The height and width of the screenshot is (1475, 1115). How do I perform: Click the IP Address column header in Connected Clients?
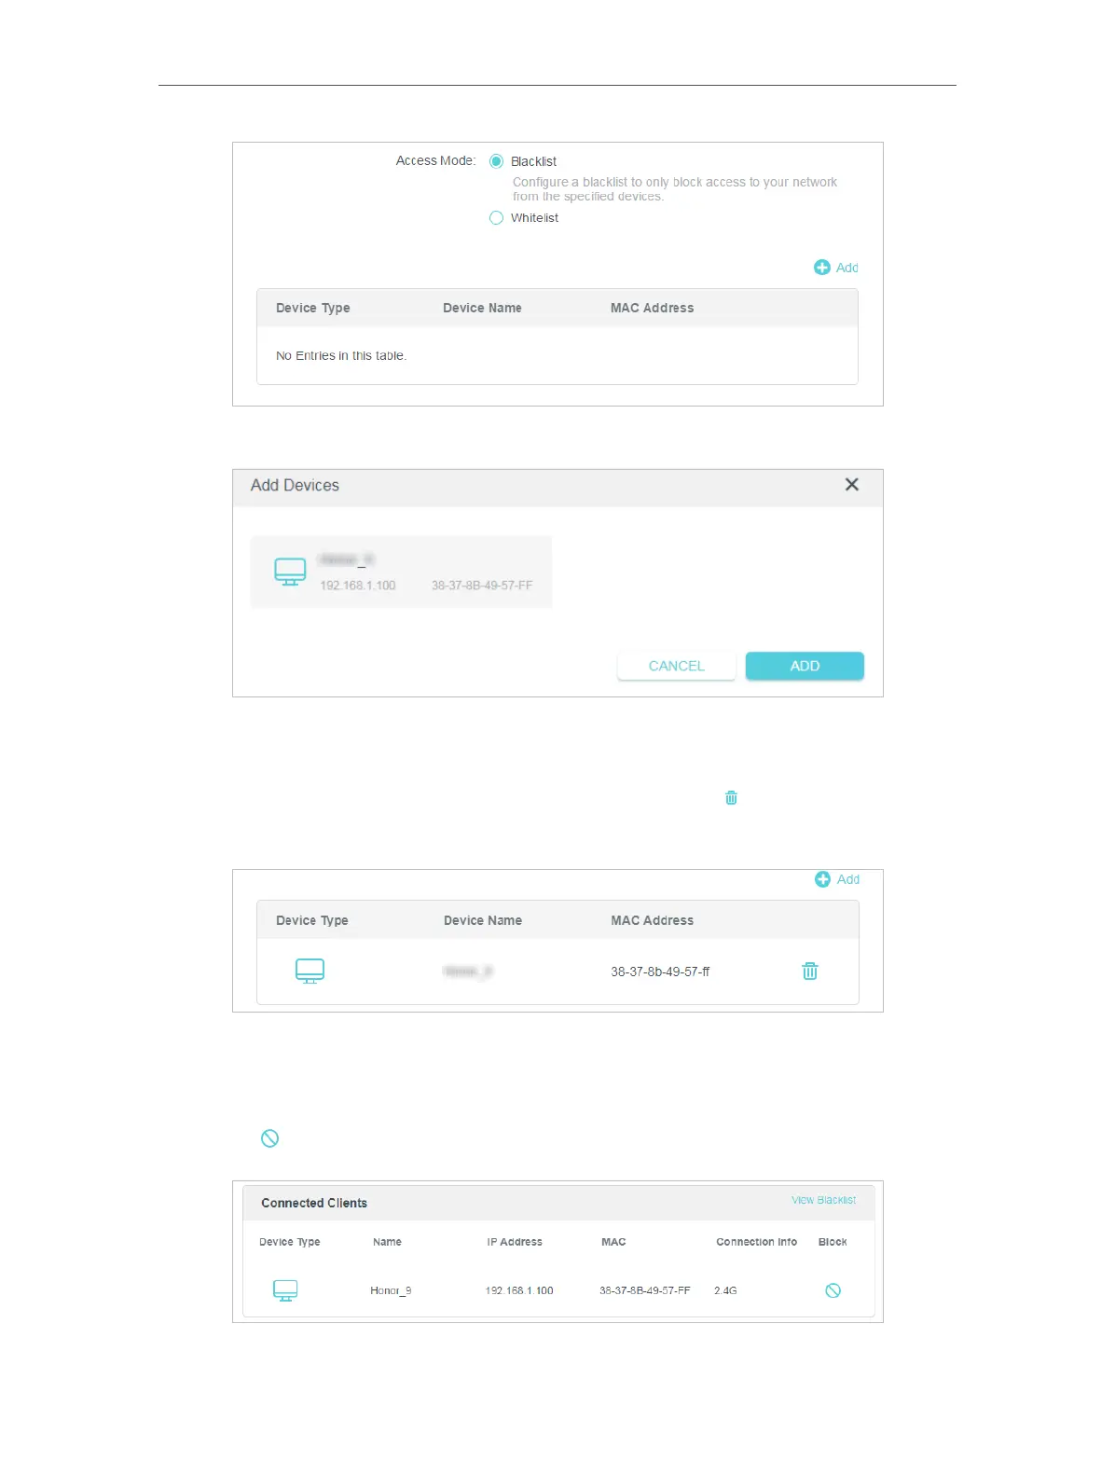514,1242
